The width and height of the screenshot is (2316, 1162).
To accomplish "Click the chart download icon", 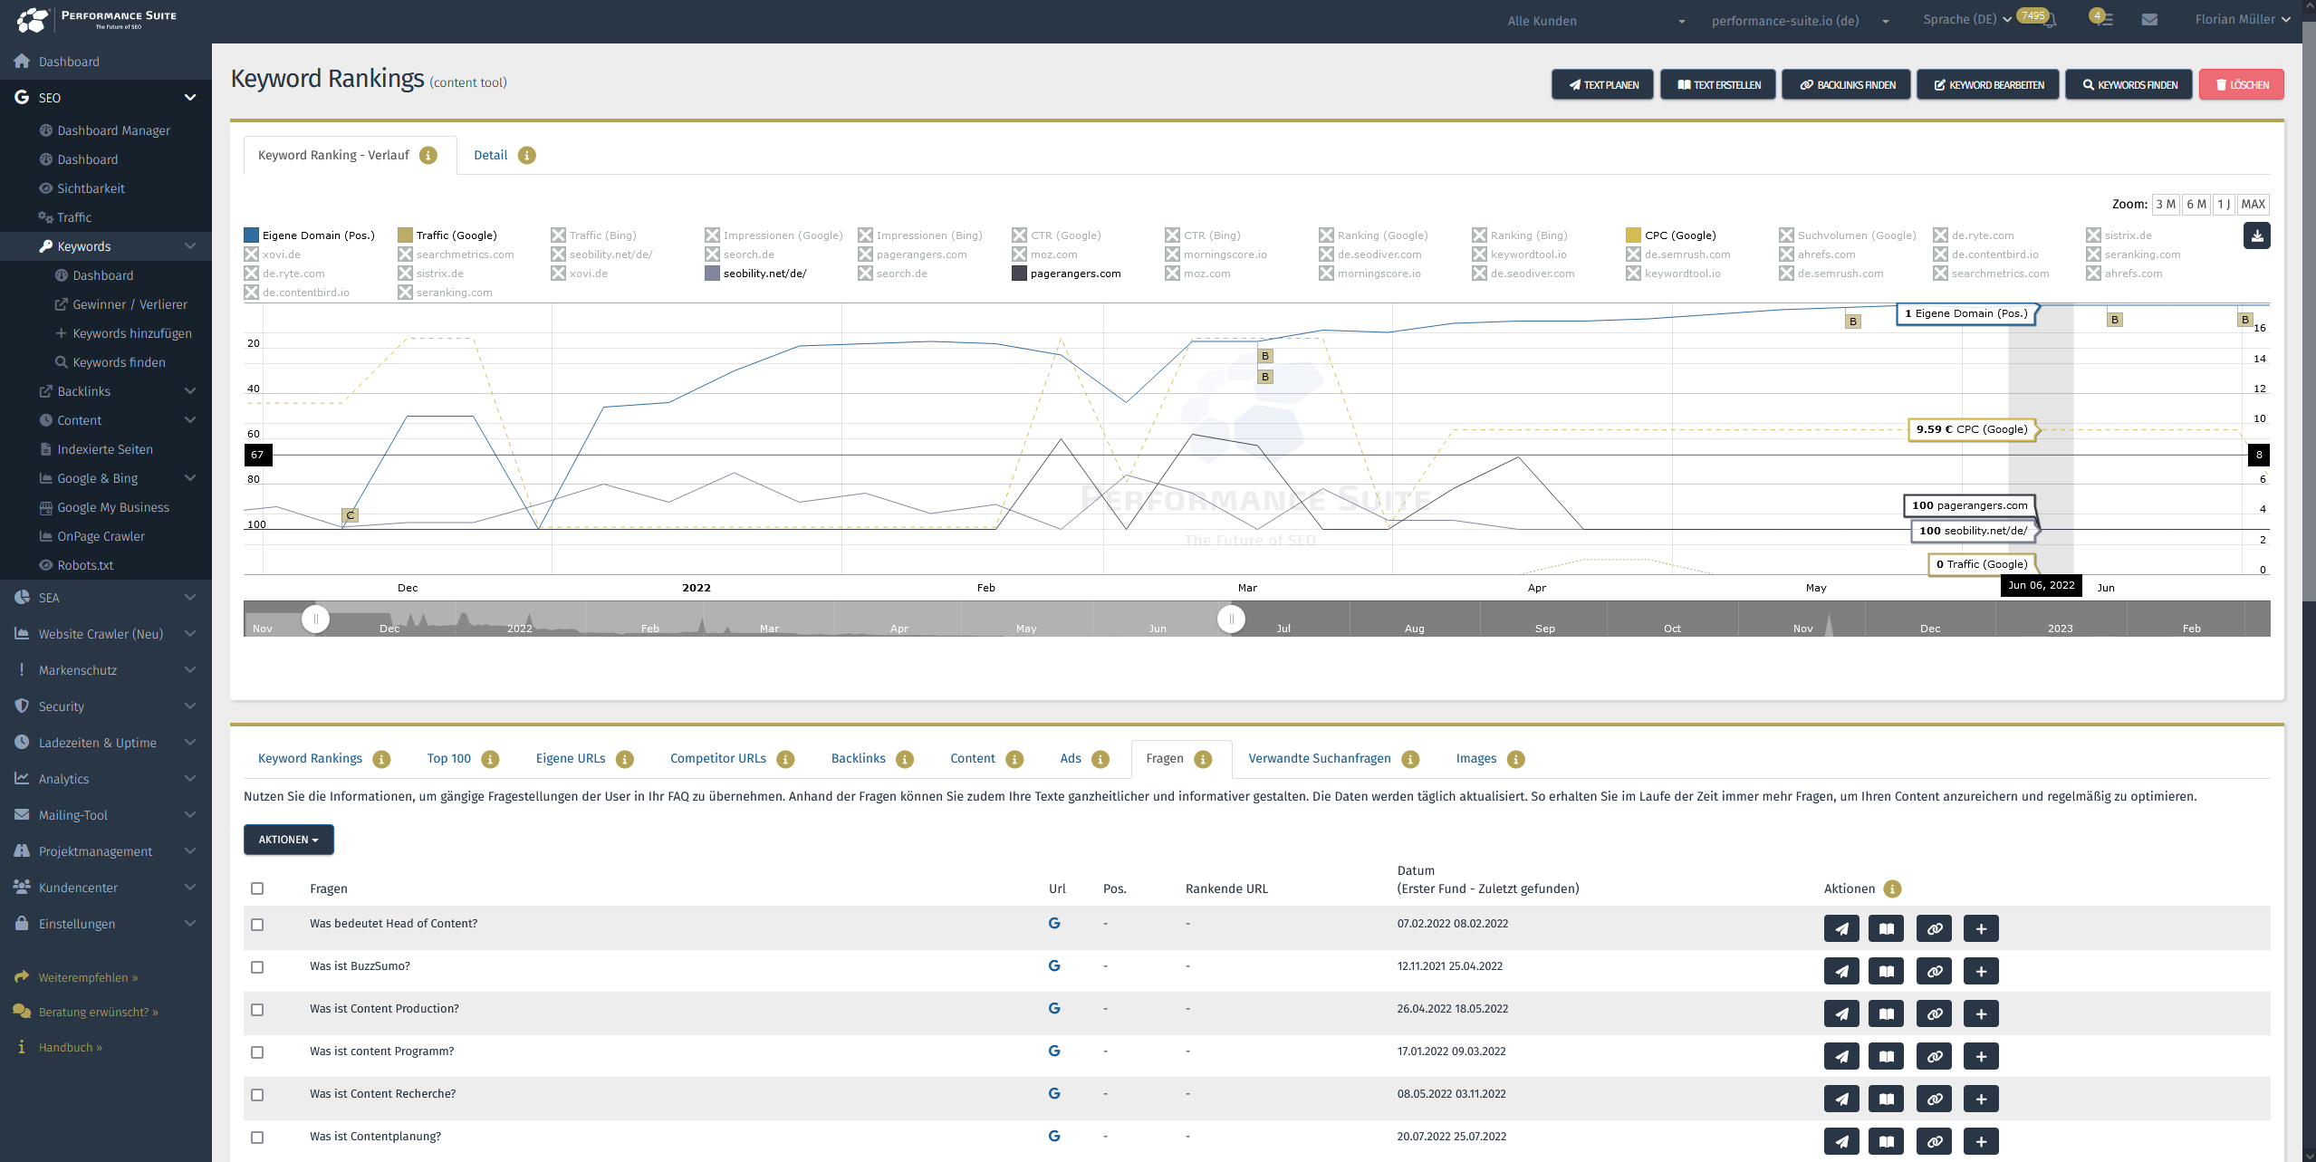I will pyautogui.click(x=2256, y=235).
